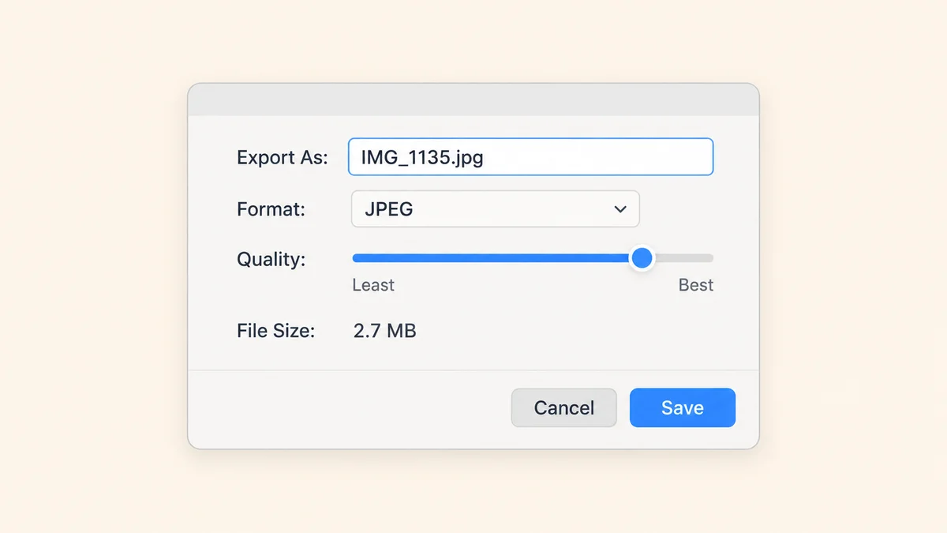The height and width of the screenshot is (533, 947).
Task: Click the '2.7 MB' file size value
Action: point(385,331)
